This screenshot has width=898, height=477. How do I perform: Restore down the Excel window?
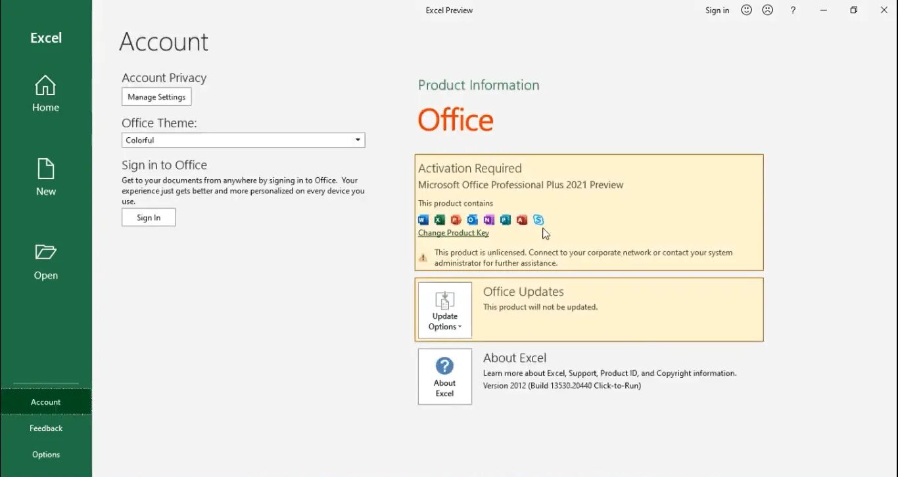pos(853,10)
